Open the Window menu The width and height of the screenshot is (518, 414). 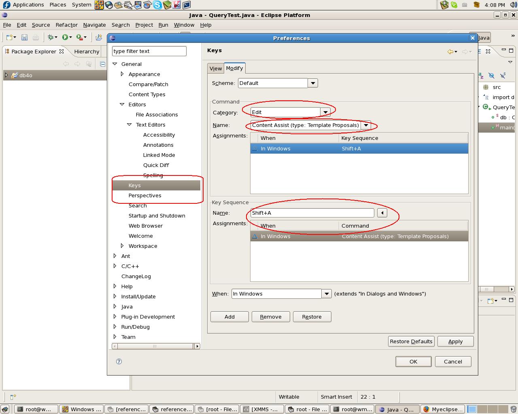(184, 25)
